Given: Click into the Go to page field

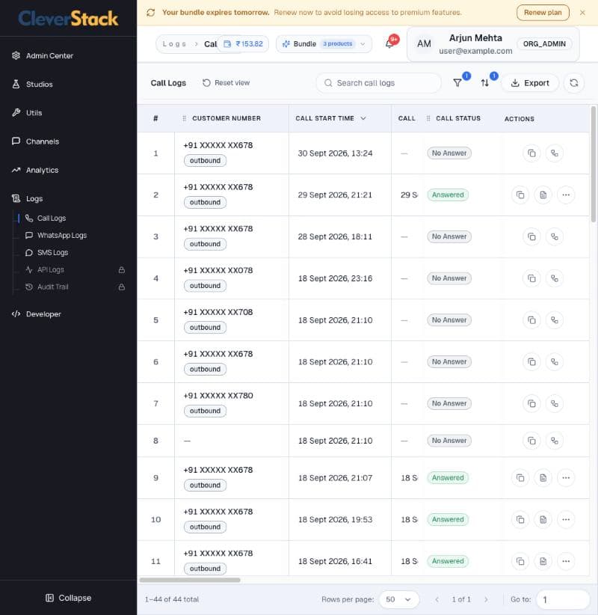Looking at the screenshot, I should pos(563,599).
